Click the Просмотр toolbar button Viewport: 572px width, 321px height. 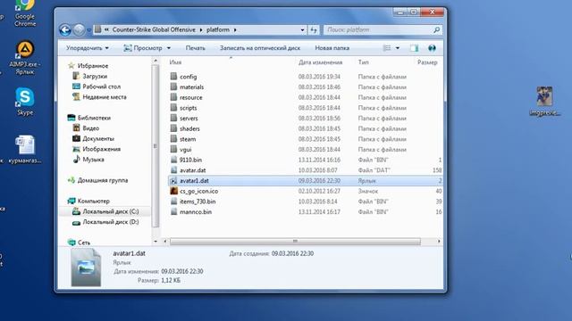pos(143,48)
